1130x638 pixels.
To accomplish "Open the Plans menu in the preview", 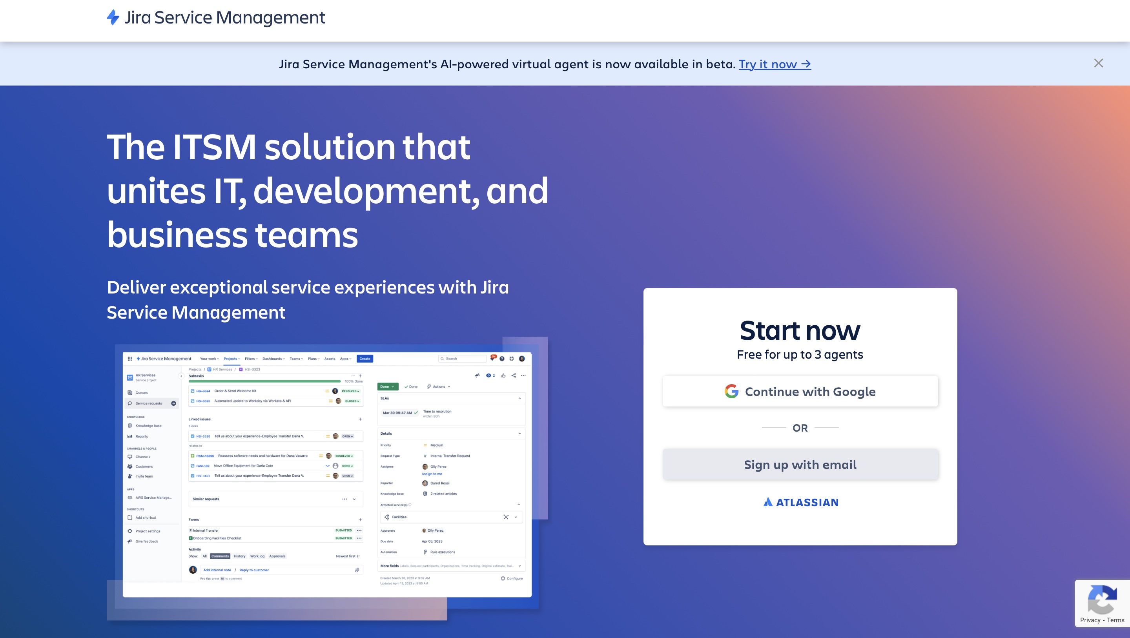I will coord(313,359).
